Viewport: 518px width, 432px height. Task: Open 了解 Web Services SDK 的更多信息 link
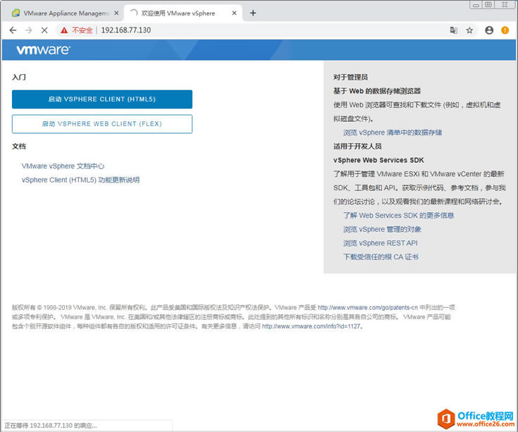point(398,216)
